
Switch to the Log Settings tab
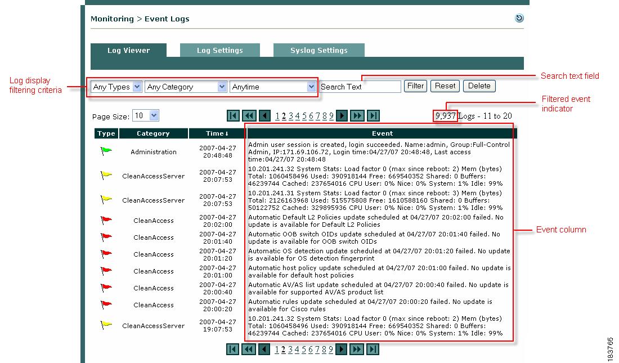tap(219, 50)
